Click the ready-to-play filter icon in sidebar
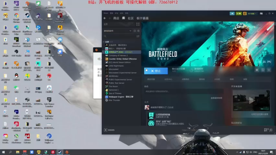 click(138, 31)
